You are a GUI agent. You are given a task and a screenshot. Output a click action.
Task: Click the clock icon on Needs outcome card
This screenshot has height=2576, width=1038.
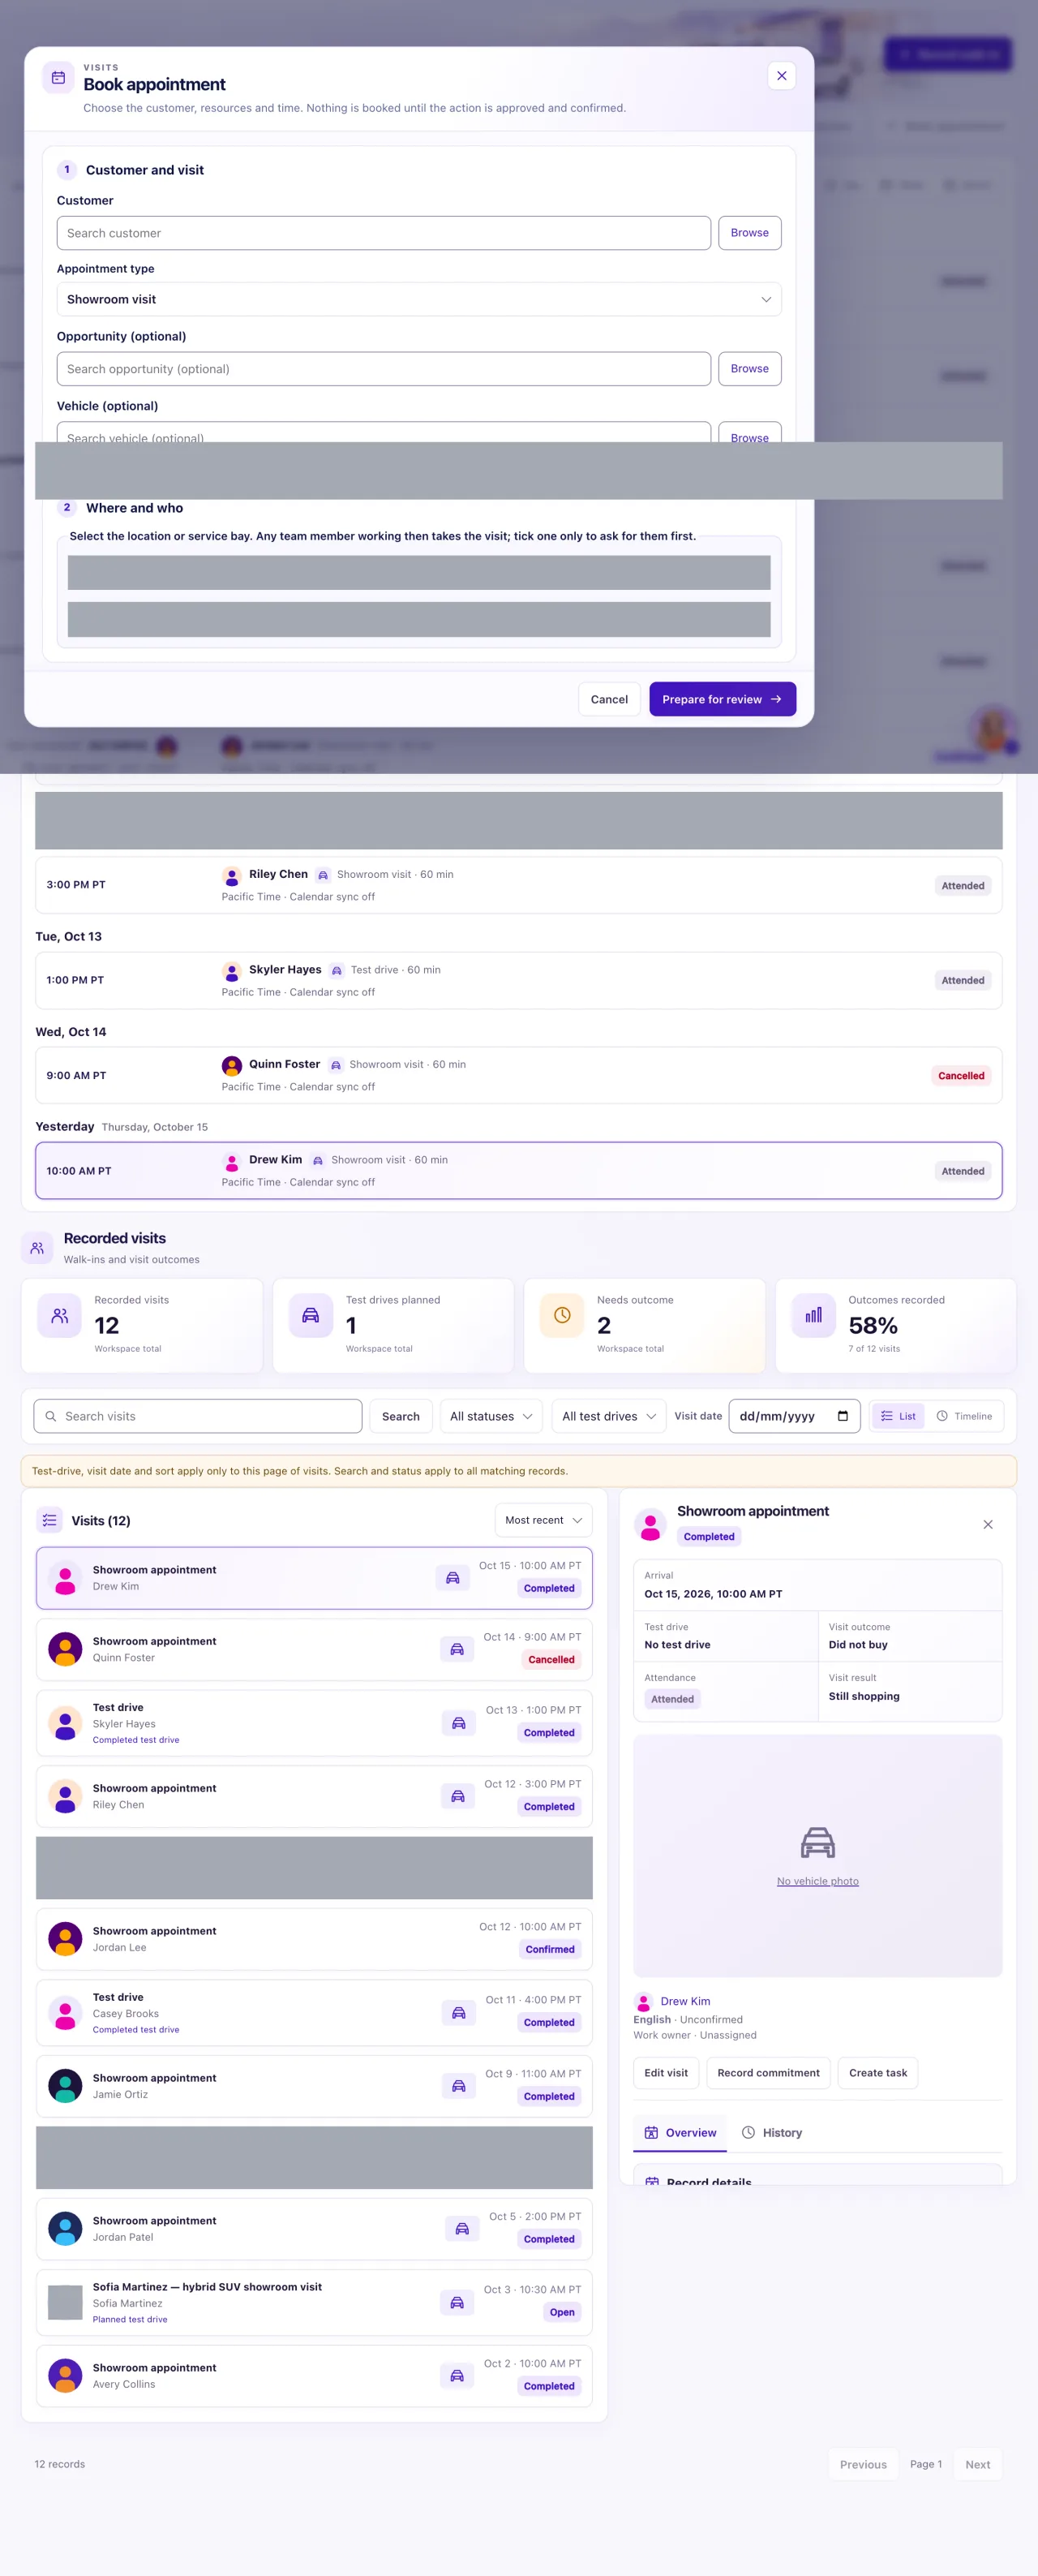click(561, 1315)
